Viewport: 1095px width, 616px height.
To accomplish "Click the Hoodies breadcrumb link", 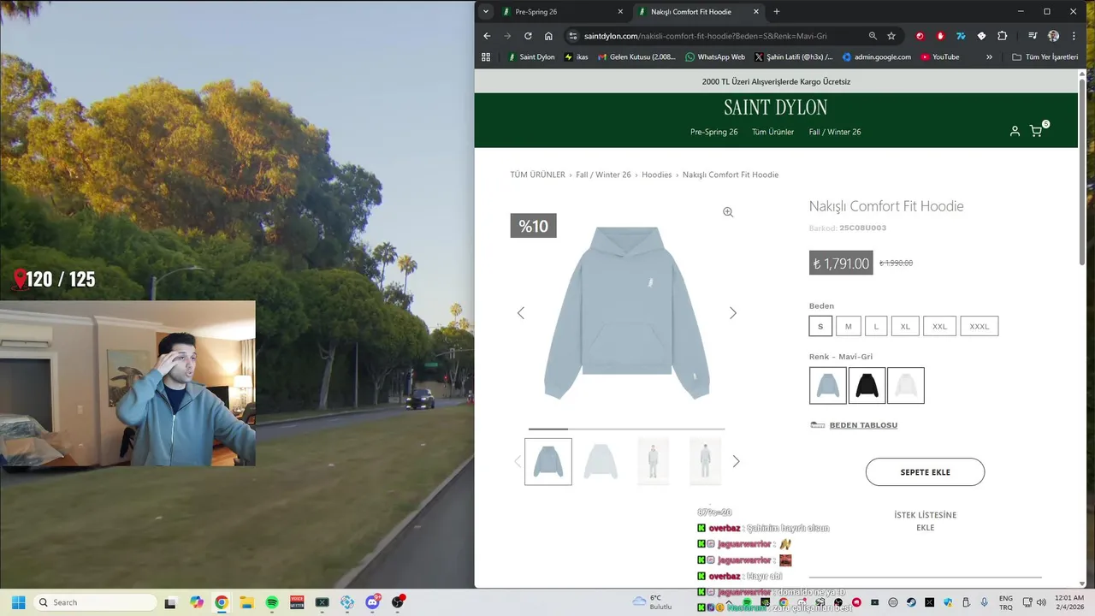I will 656,175.
